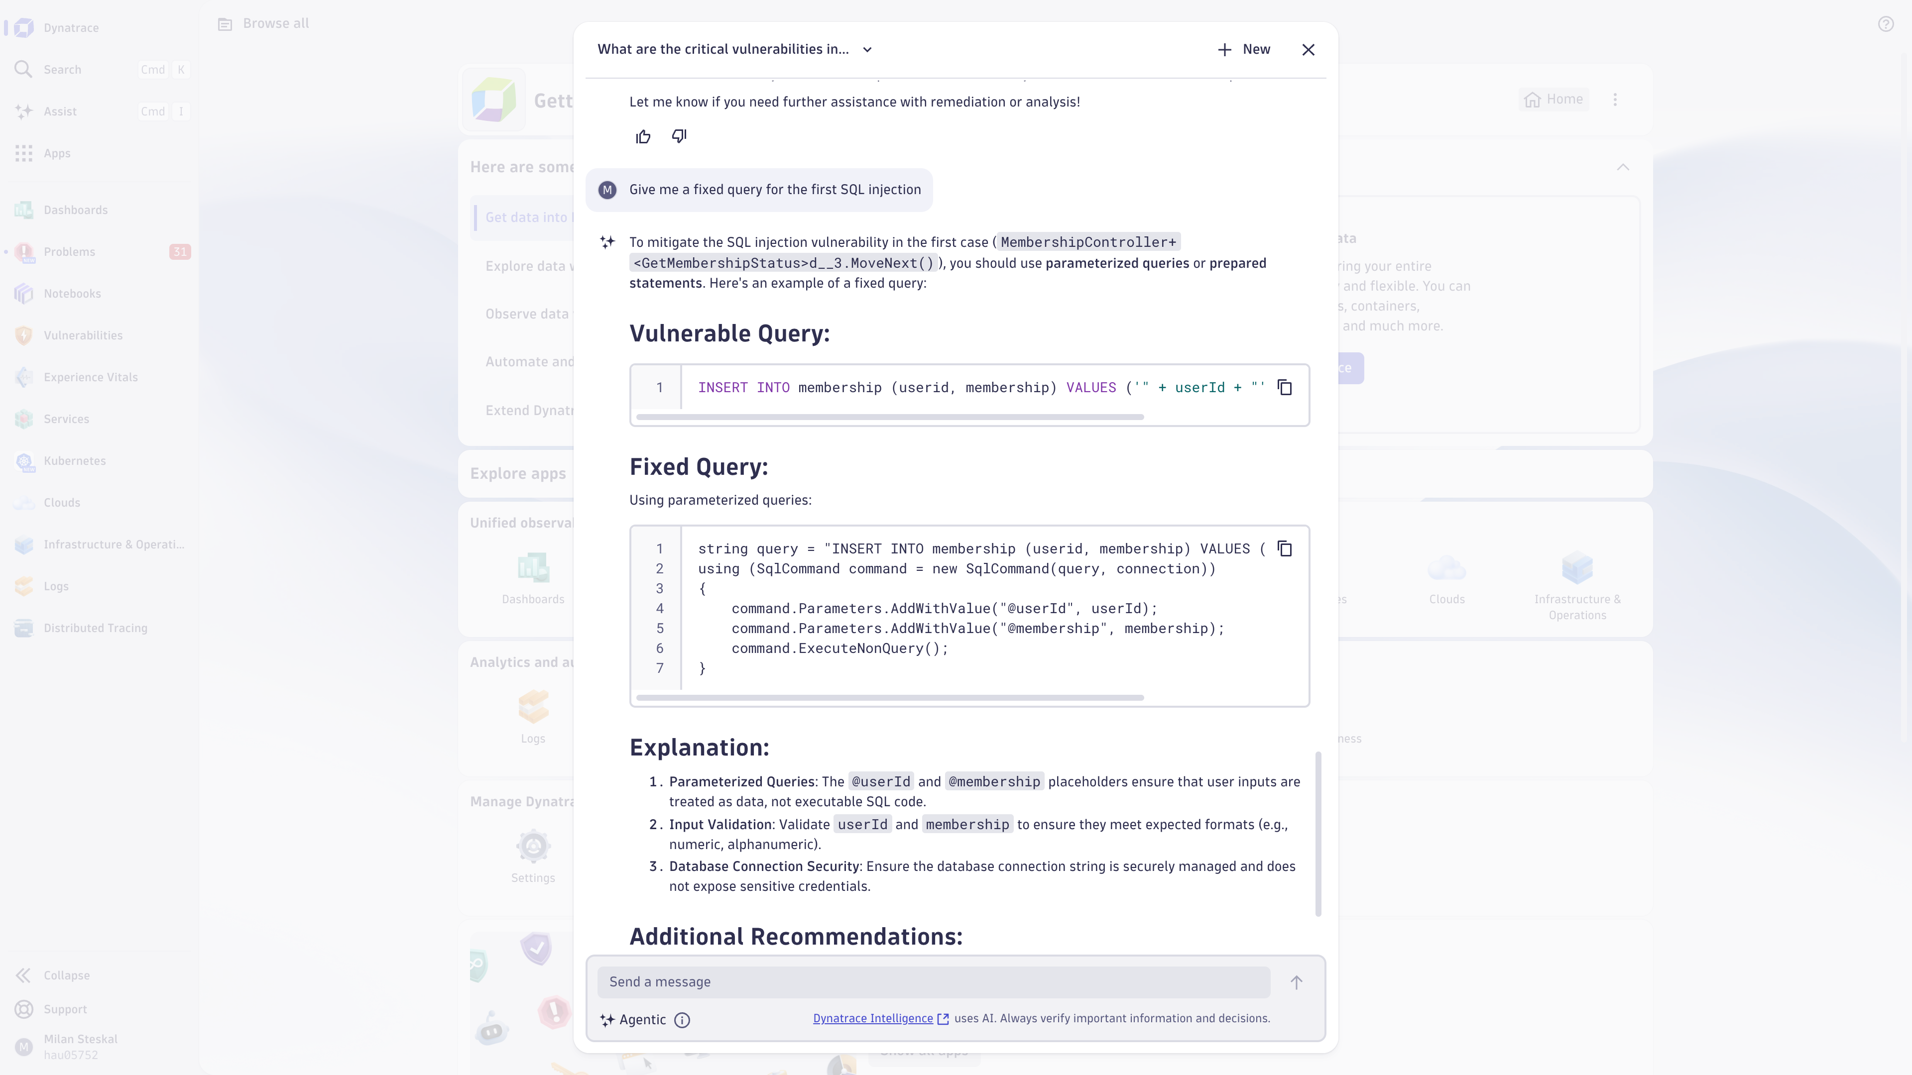Click the thumbs up feedback icon
Screen dimensions: 1912x1075
(643, 136)
